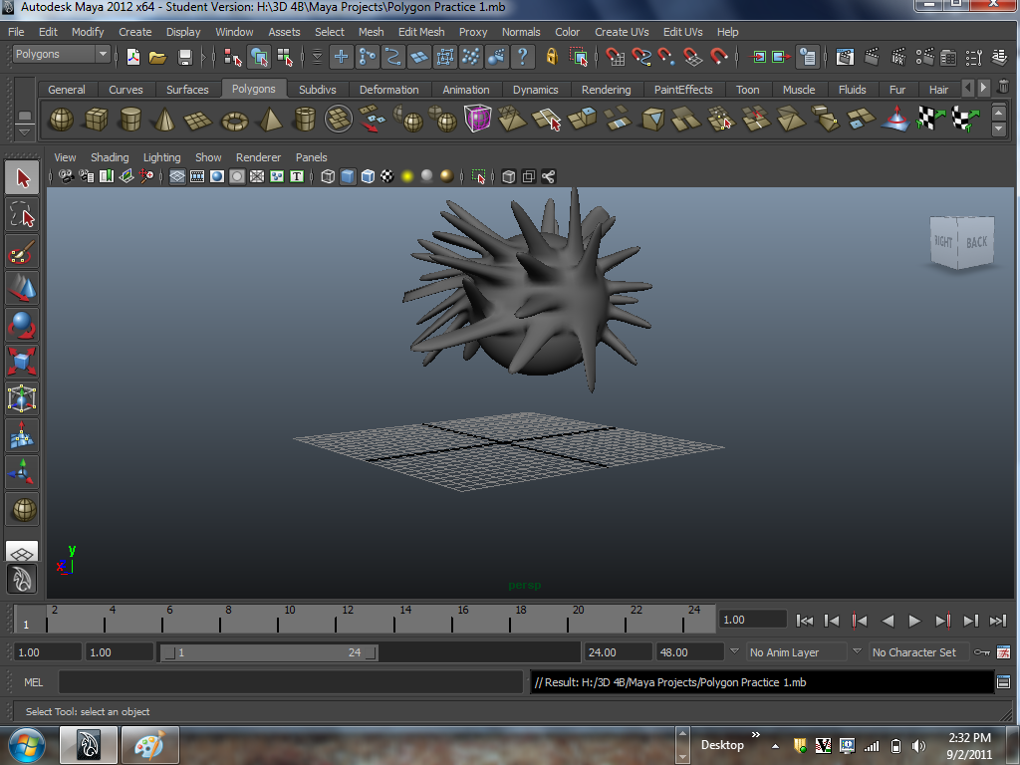Create a polygon cube from the shelf
The width and height of the screenshot is (1020, 765).
pyautogui.click(x=97, y=120)
